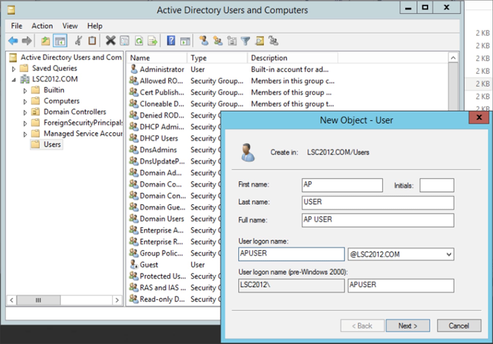The height and width of the screenshot is (344, 493).
Task: Click the Domain Controllers folder icon
Action: coord(35,112)
